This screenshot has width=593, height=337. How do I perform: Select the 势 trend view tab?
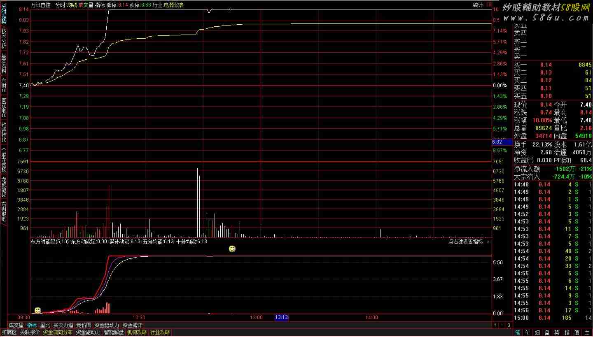point(558,332)
